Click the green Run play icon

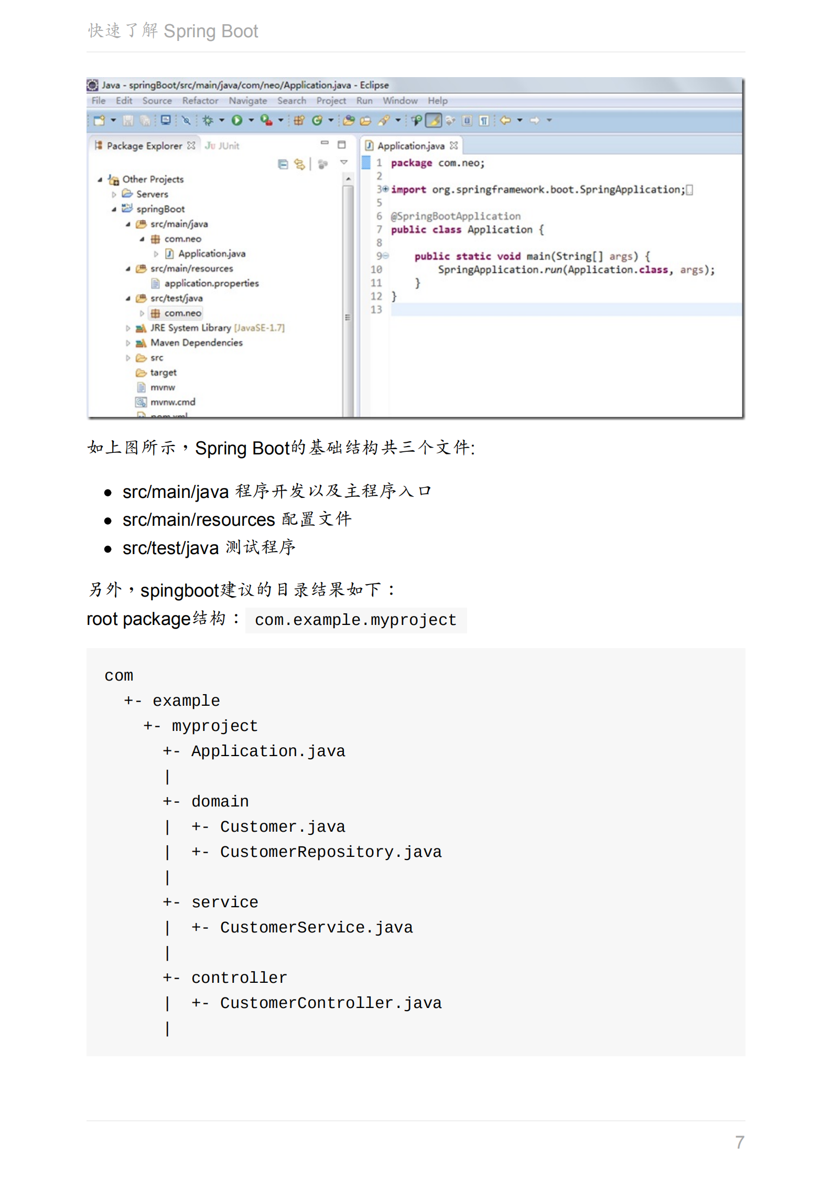pos(237,121)
